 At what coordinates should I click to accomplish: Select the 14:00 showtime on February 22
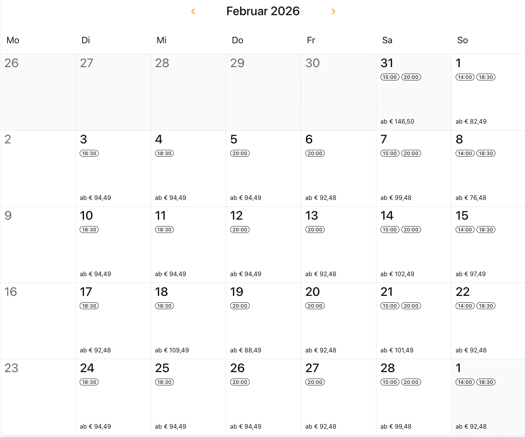coord(465,306)
